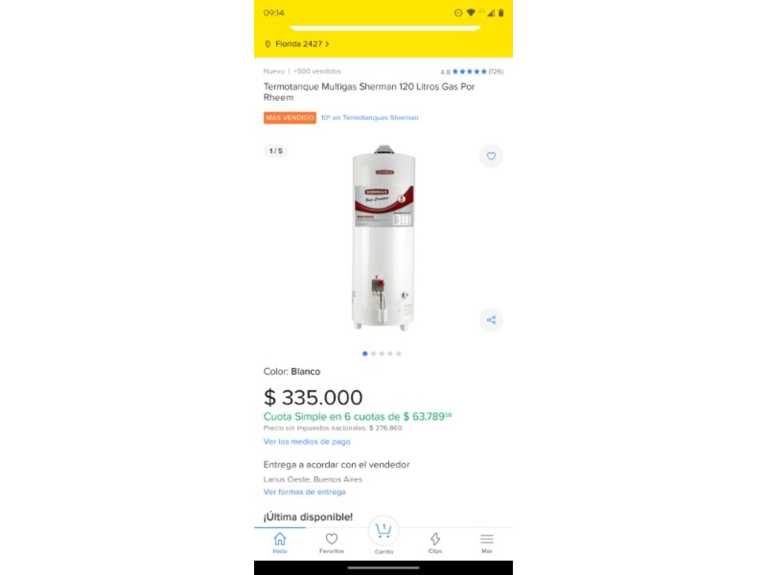Add product to favorites with heart icon

coord(491,156)
